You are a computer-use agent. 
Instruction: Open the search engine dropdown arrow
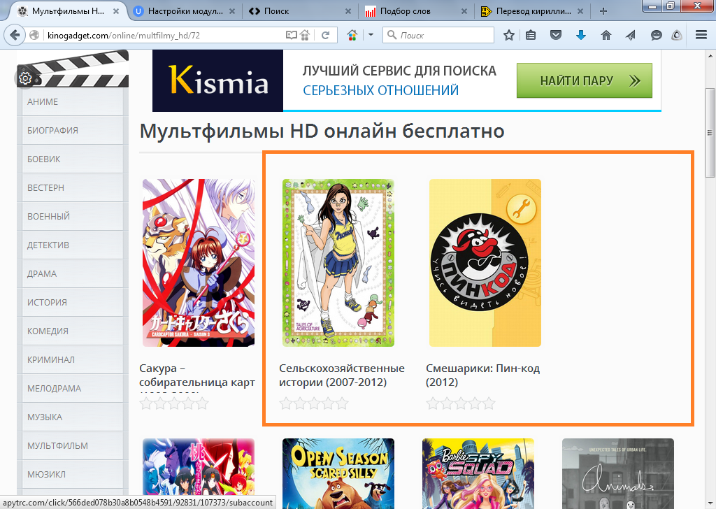click(x=371, y=35)
